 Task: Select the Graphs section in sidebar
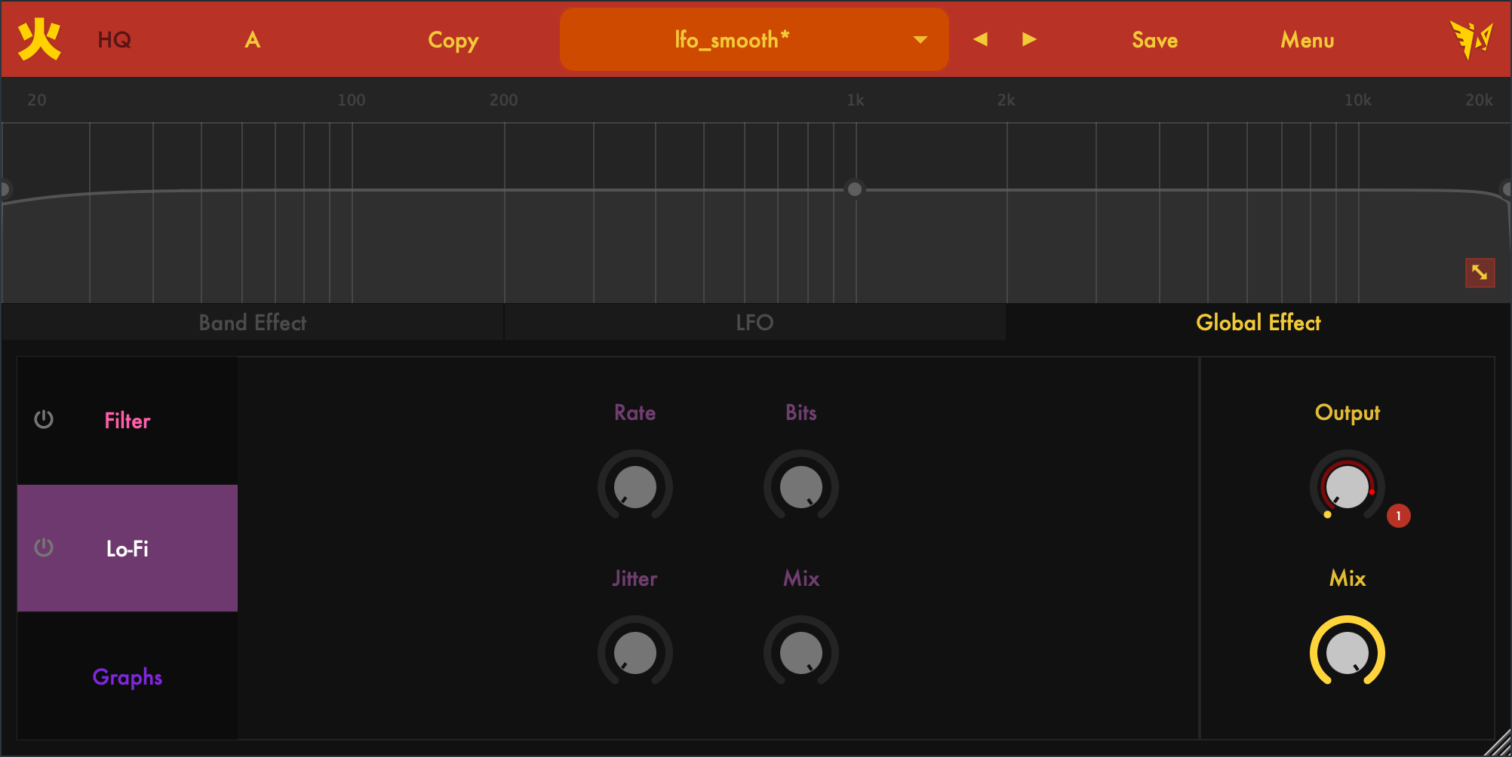click(x=128, y=676)
